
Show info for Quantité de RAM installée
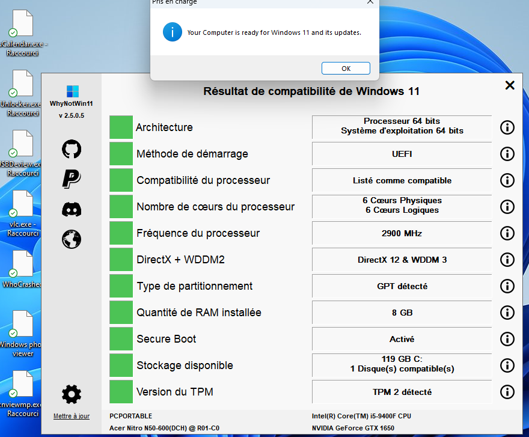point(507,313)
